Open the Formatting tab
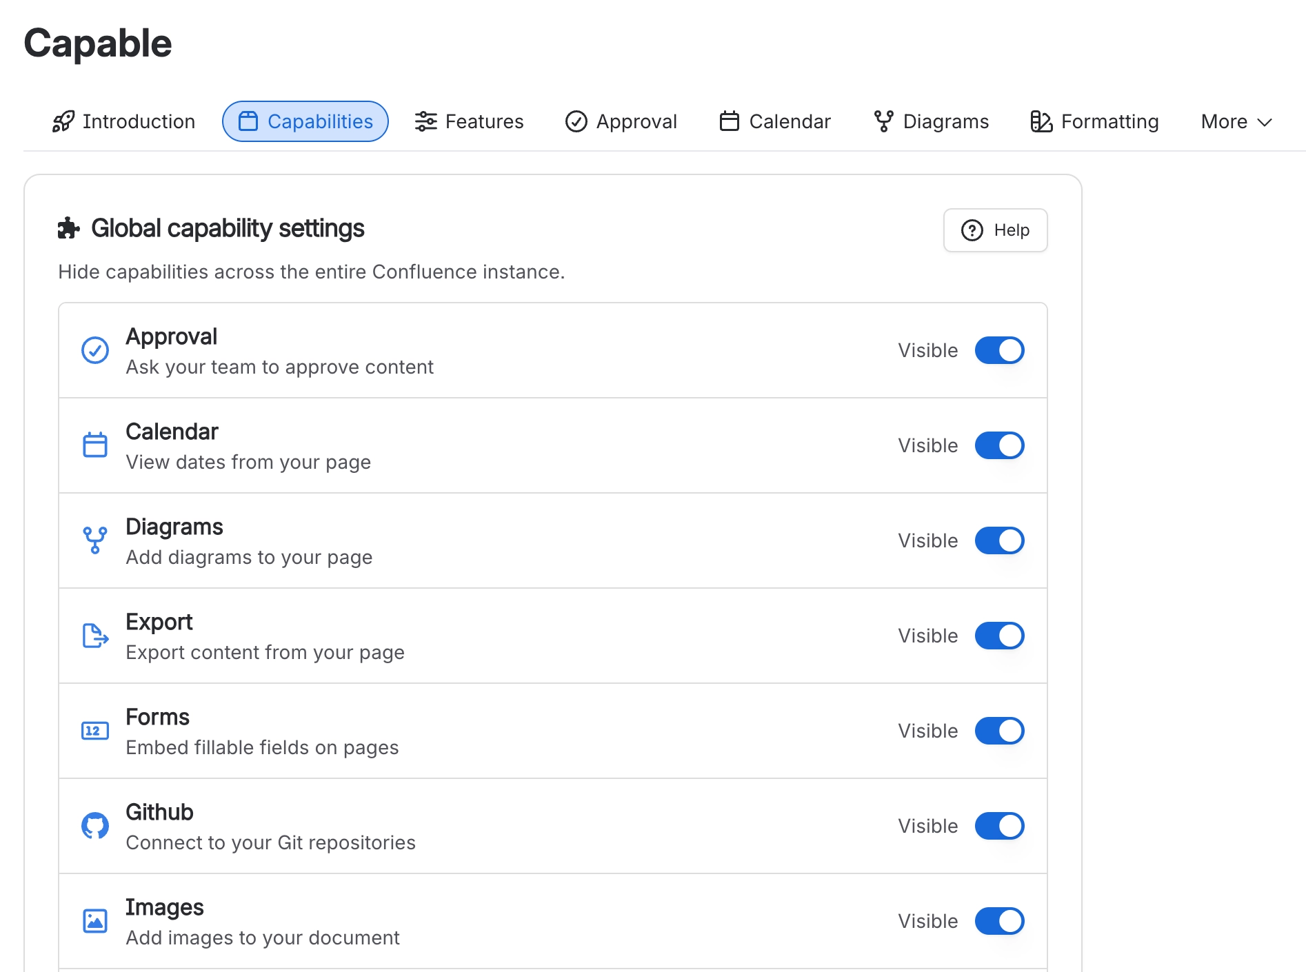Image resolution: width=1306 pixels, height=972 pixels. pyautogui.click(x=1095, y=121)
